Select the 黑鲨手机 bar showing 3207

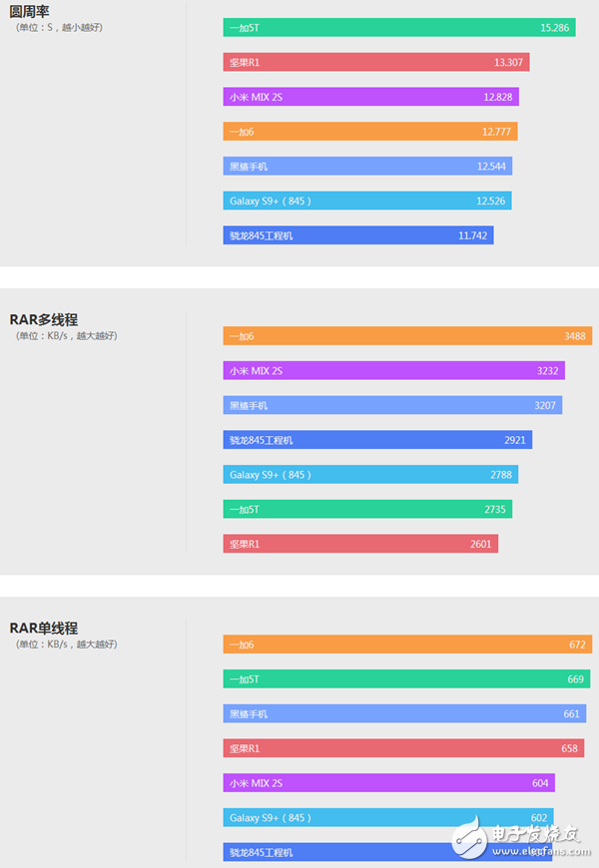[392, 405]
